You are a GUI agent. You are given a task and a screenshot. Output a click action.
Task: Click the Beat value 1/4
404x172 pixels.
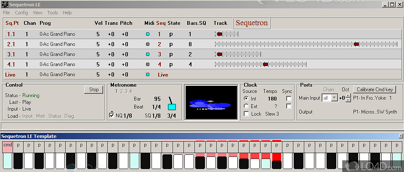156,106
